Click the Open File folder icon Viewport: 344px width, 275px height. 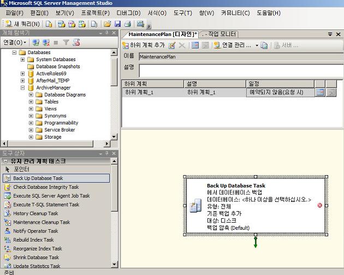tap(108, 23)
